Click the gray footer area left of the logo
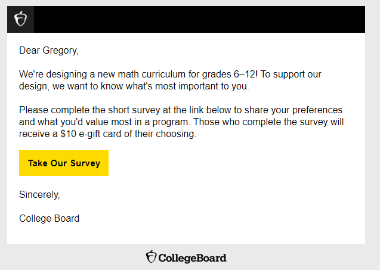 [72, 257]
